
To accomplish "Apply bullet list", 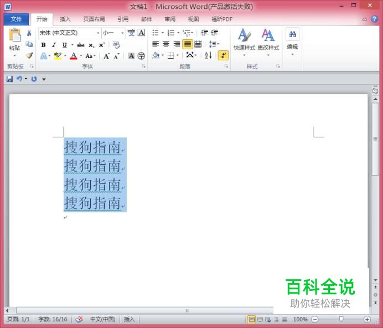I will coord(156,33).
